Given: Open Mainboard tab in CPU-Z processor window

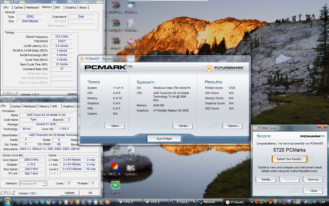Looking at the screenshot, I should 30,106.
